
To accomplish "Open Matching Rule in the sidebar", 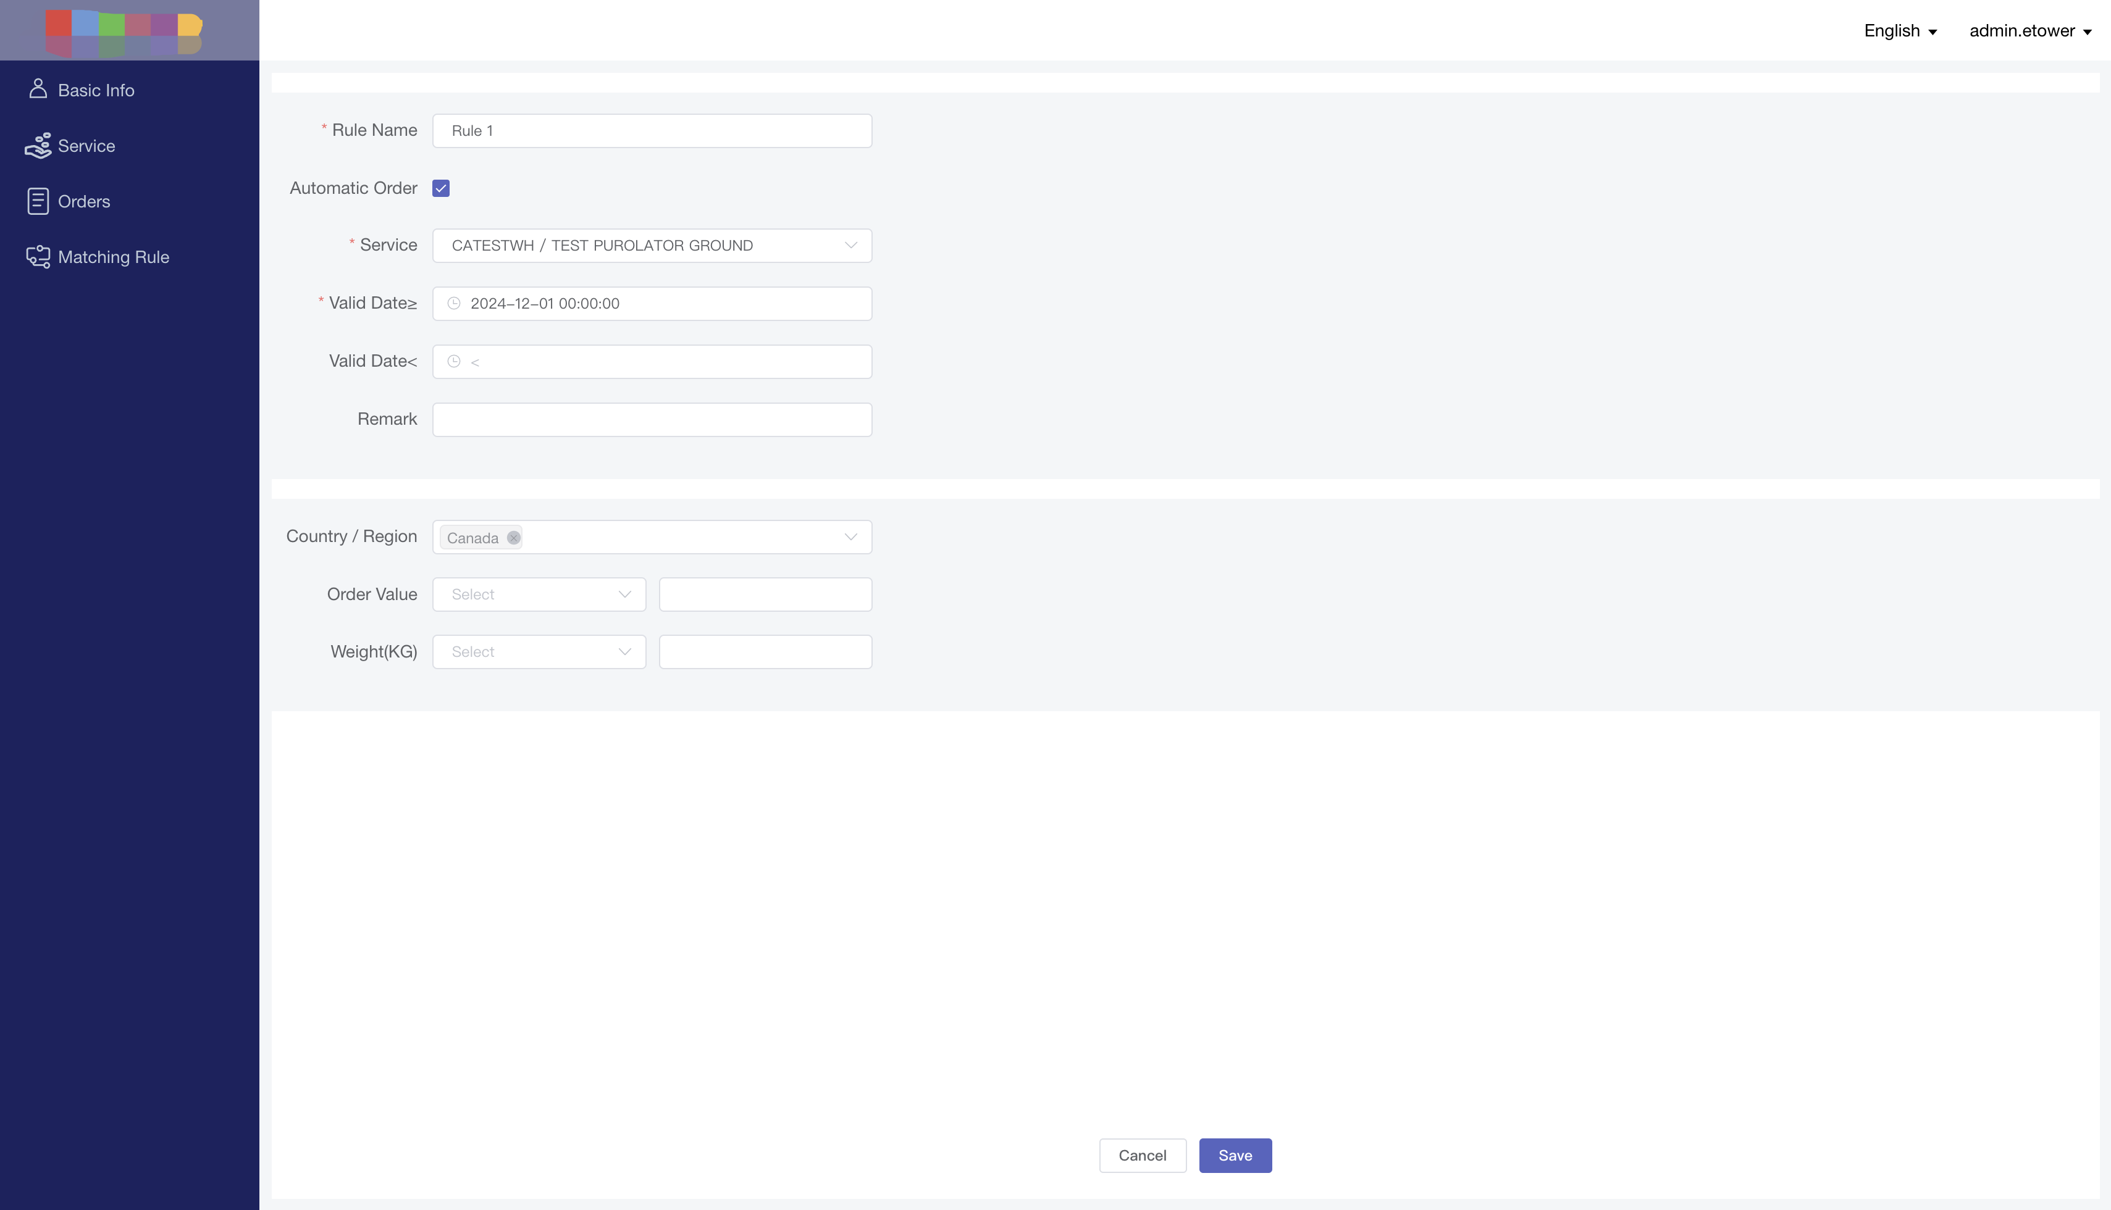I will click(113, 257).
